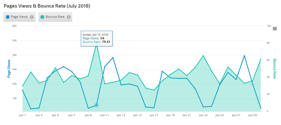Open the chart hamburger export menu
Viewport: 281px width, 125px height.
(275, 29)
